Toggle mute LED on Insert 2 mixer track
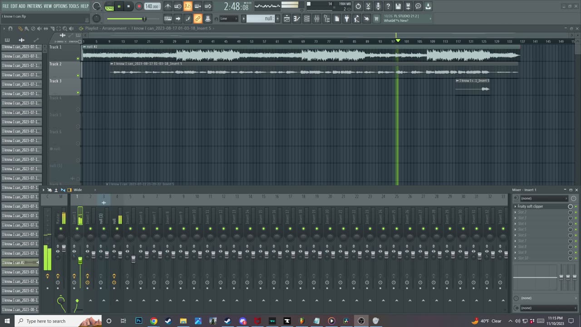 (90, 228)
